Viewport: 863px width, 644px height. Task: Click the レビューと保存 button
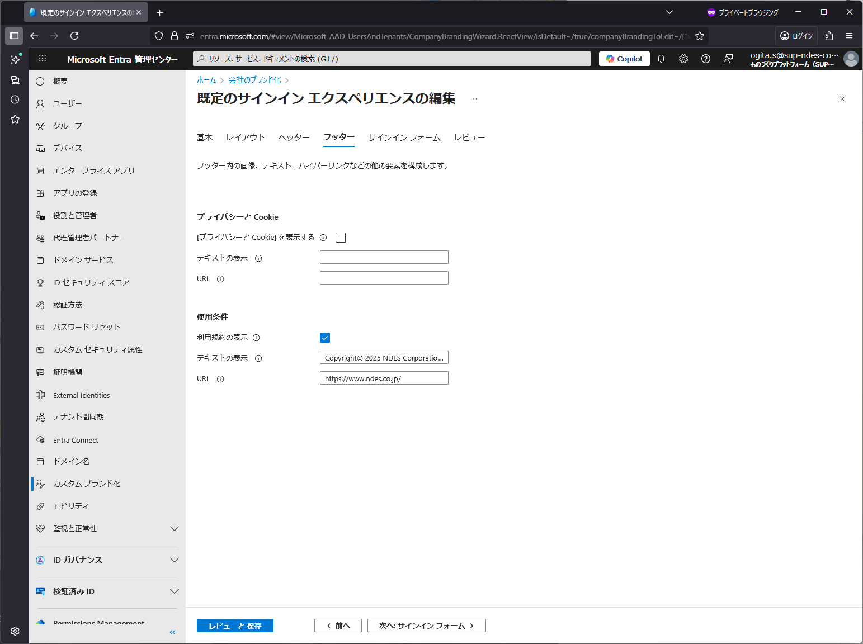click(x=235, y=626)
